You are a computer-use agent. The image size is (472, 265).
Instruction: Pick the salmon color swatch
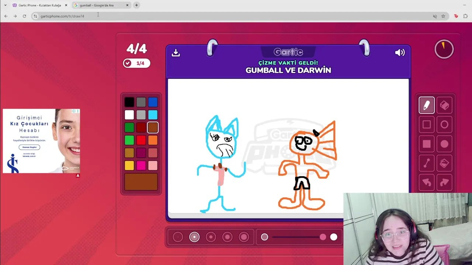[153, 153]
